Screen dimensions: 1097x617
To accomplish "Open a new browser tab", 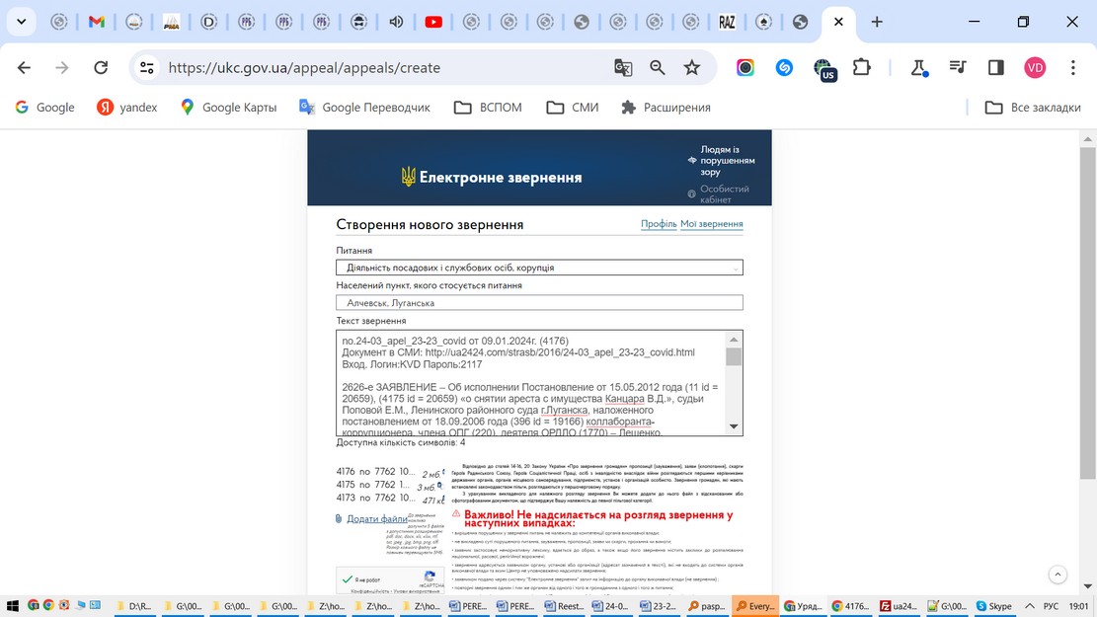I will coord(877,22).
